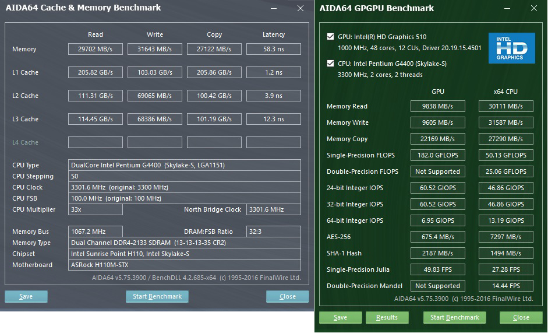This screenshot has height=333, width=548.
Task: Select x64 CPU Memory Read 30111 MB/s
Action: click(x=505, y=106)
